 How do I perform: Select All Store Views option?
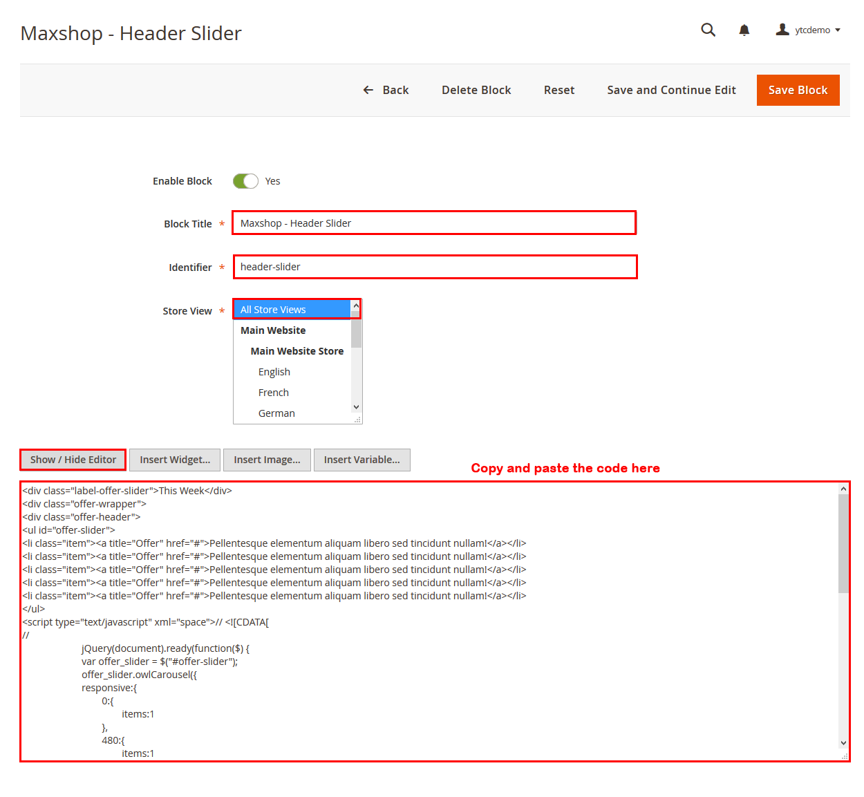291,310
